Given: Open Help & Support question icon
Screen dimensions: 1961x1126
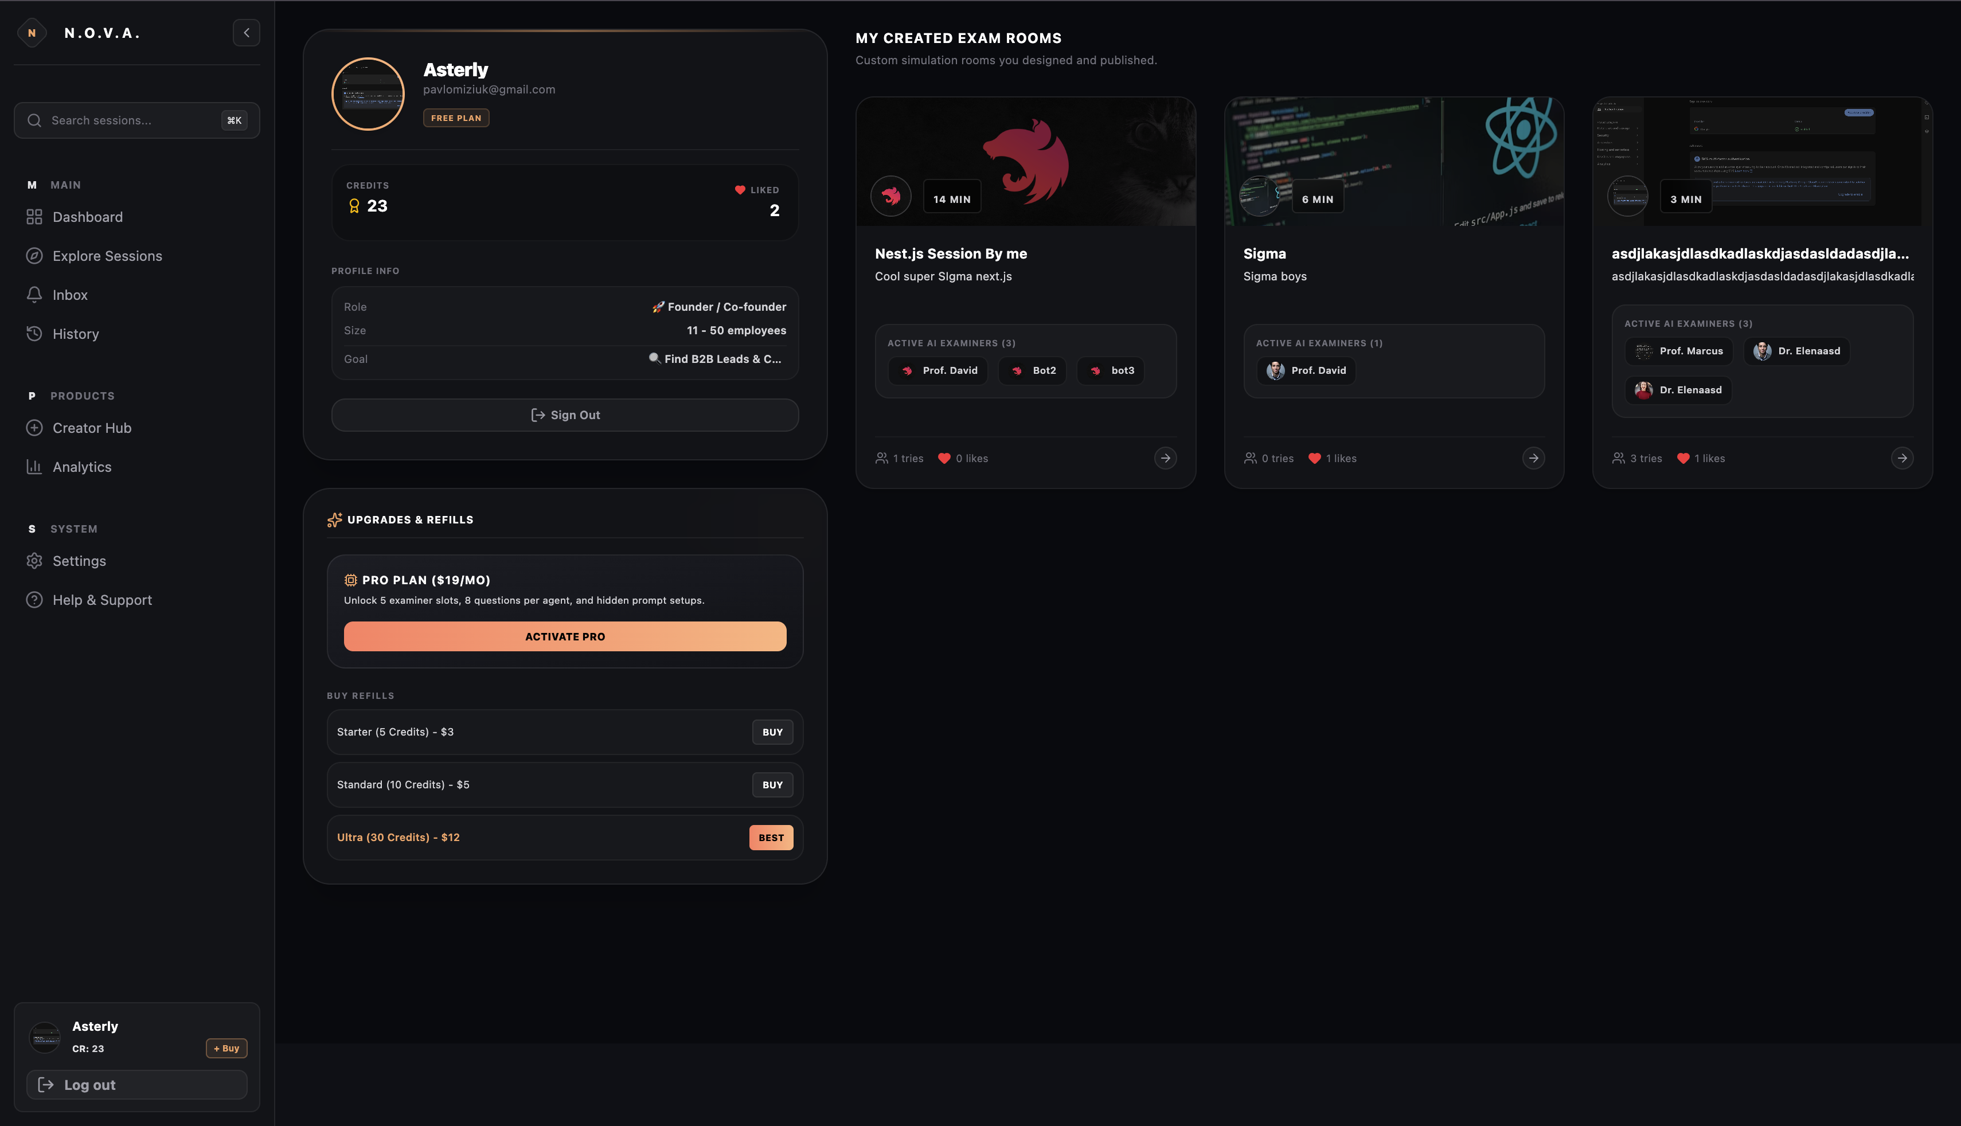Looking at the screenshot, I should coord(34,600).
